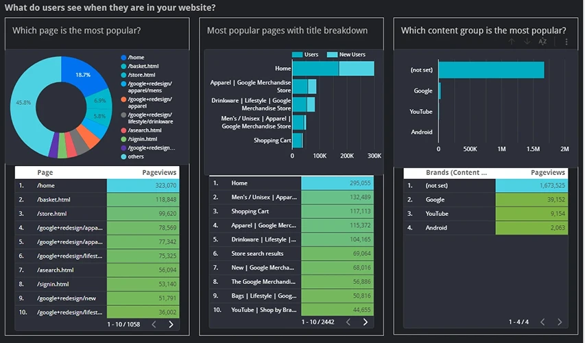The height and width of the screenshot is (343, 585).
Task: Toggle the Users series in bar chart legend
Action: click(305, 54)
